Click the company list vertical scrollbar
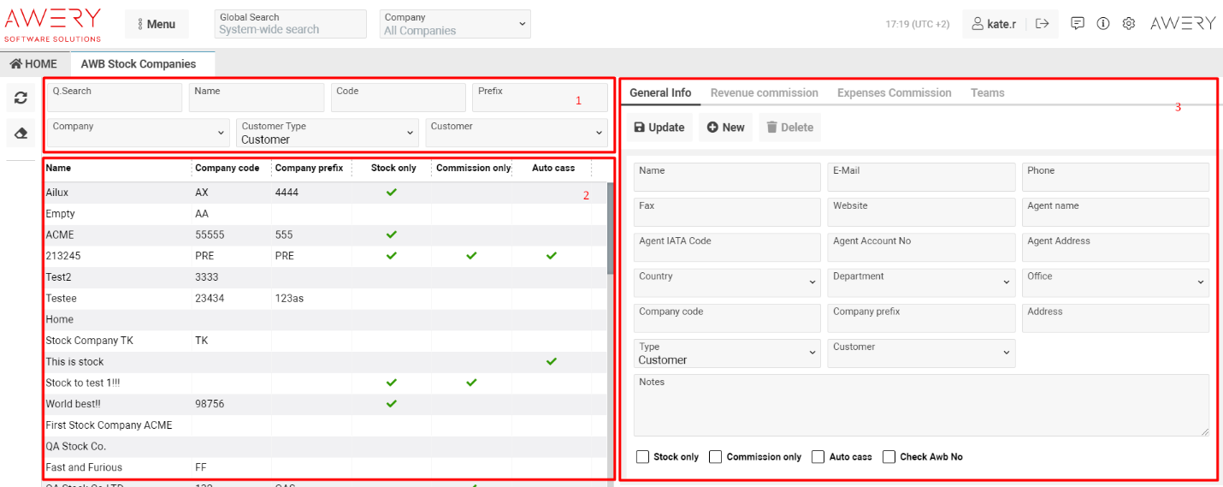This screenshot has height=487, width=1223. [610, 228]
